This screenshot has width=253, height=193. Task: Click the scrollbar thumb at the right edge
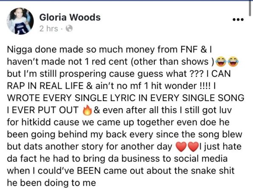coord(250,8)
